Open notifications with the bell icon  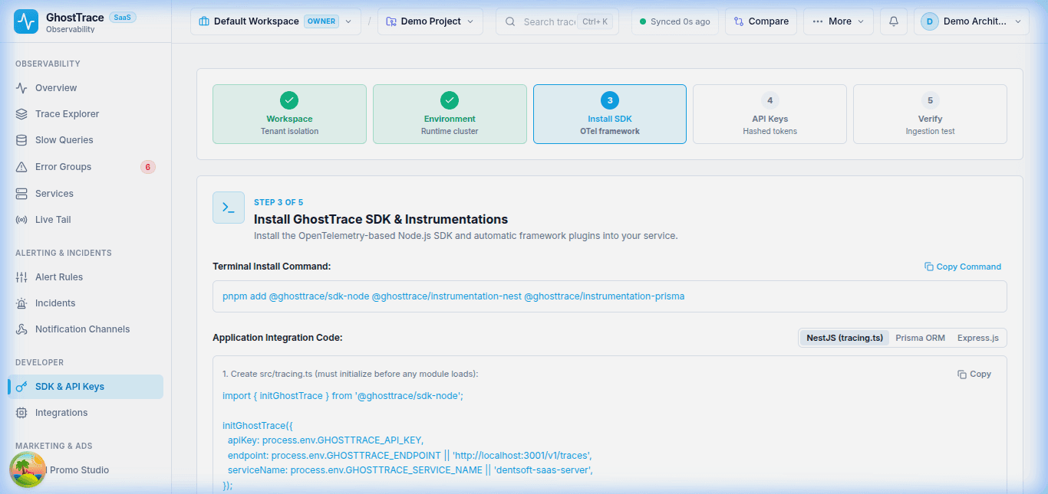coord(894,21)
